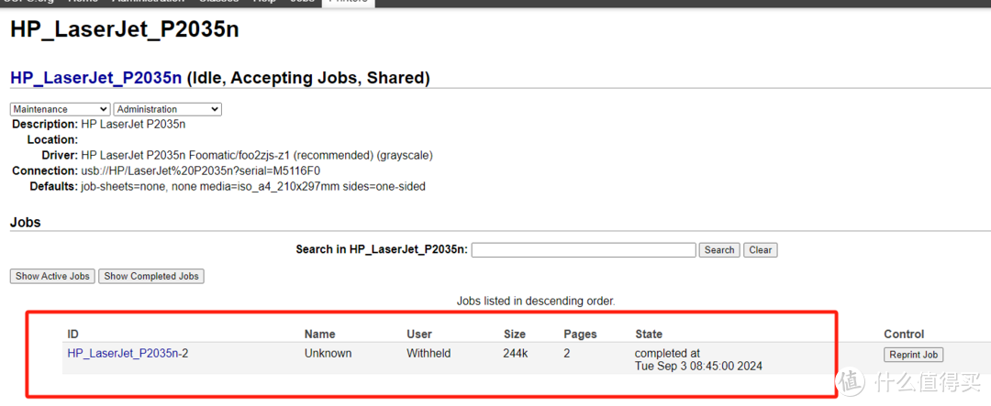
Task: Expand the Administration dropdown below printer title
Action: pos(167,109)
